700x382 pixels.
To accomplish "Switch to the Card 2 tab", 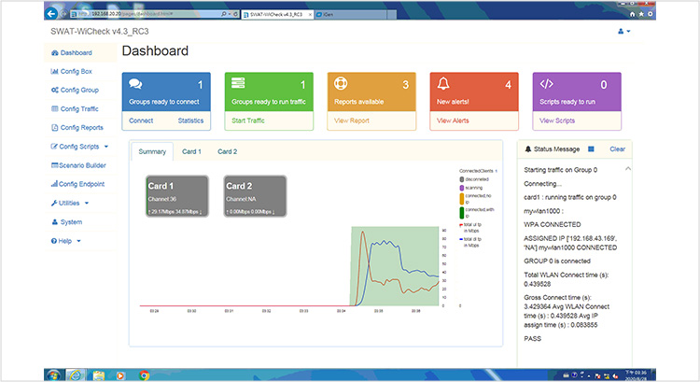I will pyautogui.click(x=227, y=152).
